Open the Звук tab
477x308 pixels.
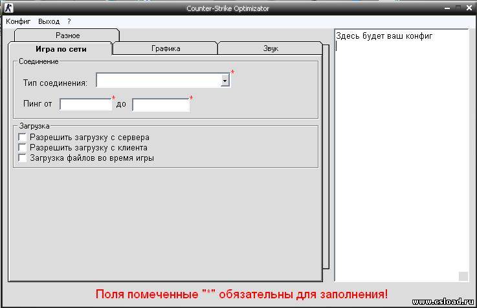click(271, 48)
